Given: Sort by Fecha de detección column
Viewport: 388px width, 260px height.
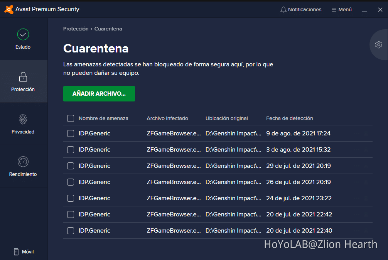Looking at the screenshot, I should click(x=290, y=118).
